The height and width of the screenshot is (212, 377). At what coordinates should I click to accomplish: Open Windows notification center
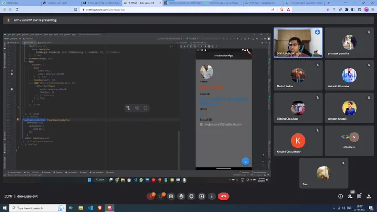point(371,208)
